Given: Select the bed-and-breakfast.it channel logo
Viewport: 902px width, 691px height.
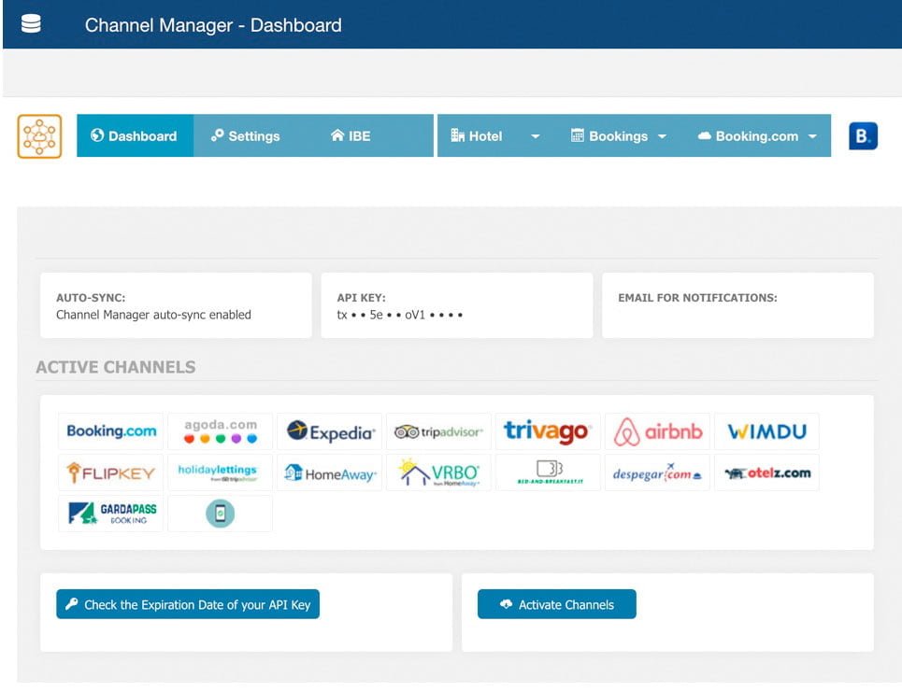Looking at the screenshot, I should [x=549, y=472].
